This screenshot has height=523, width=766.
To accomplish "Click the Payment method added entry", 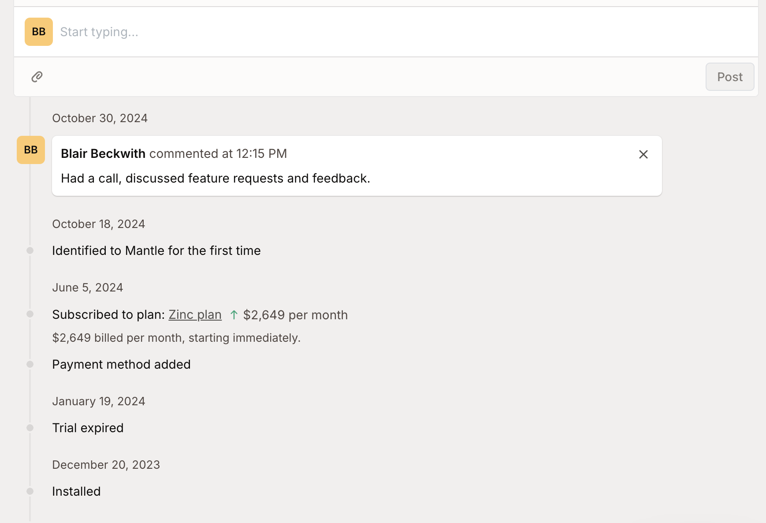I will point(121,364).
